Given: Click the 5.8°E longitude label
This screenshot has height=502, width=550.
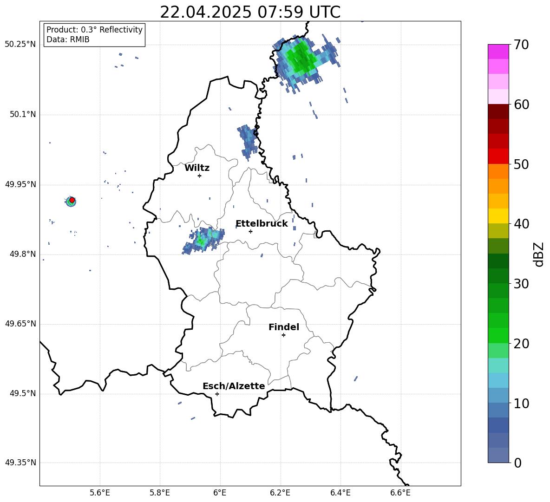Looking at the screenshot, I should point(160,493).
